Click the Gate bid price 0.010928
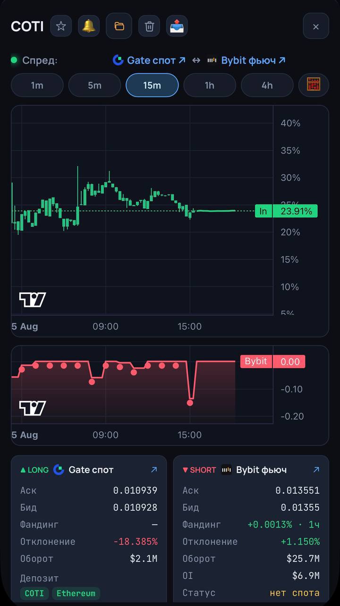 135,508
